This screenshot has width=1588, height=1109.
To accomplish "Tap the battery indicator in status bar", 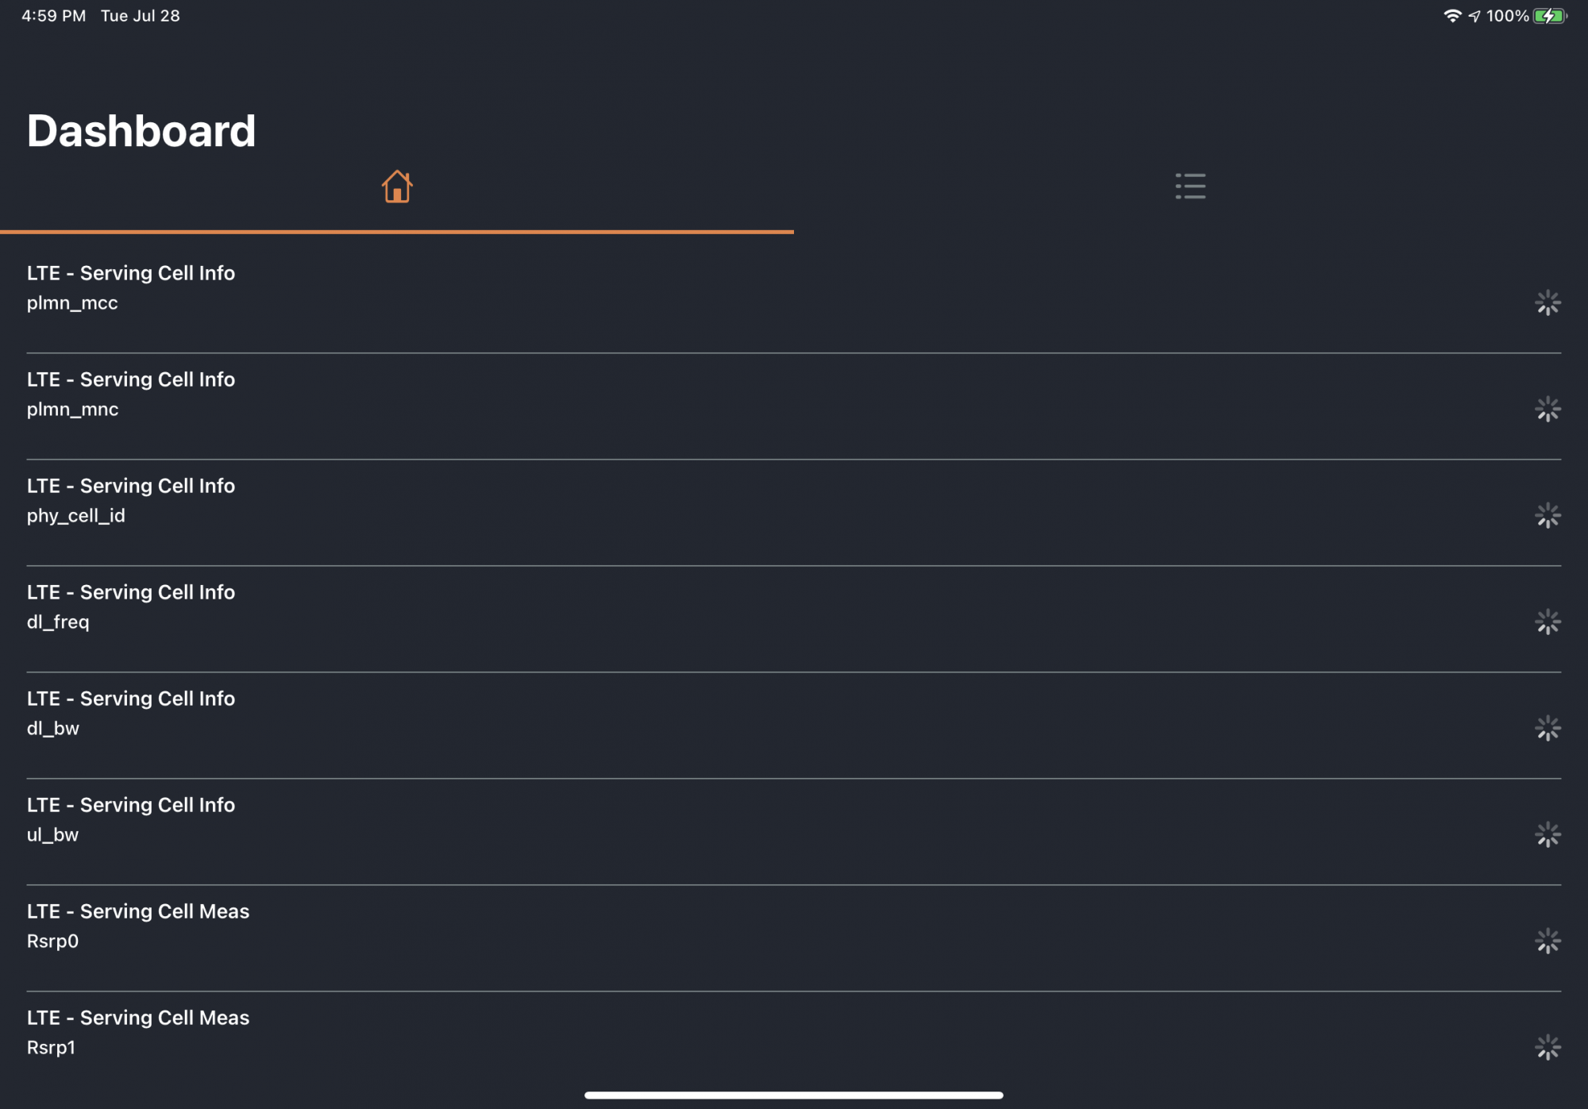I will pos(1549,16).
